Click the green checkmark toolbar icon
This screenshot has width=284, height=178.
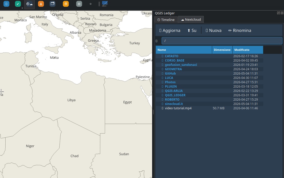point(18,4)
